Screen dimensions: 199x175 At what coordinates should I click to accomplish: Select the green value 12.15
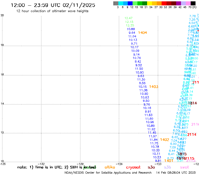(x=129, y=22)
